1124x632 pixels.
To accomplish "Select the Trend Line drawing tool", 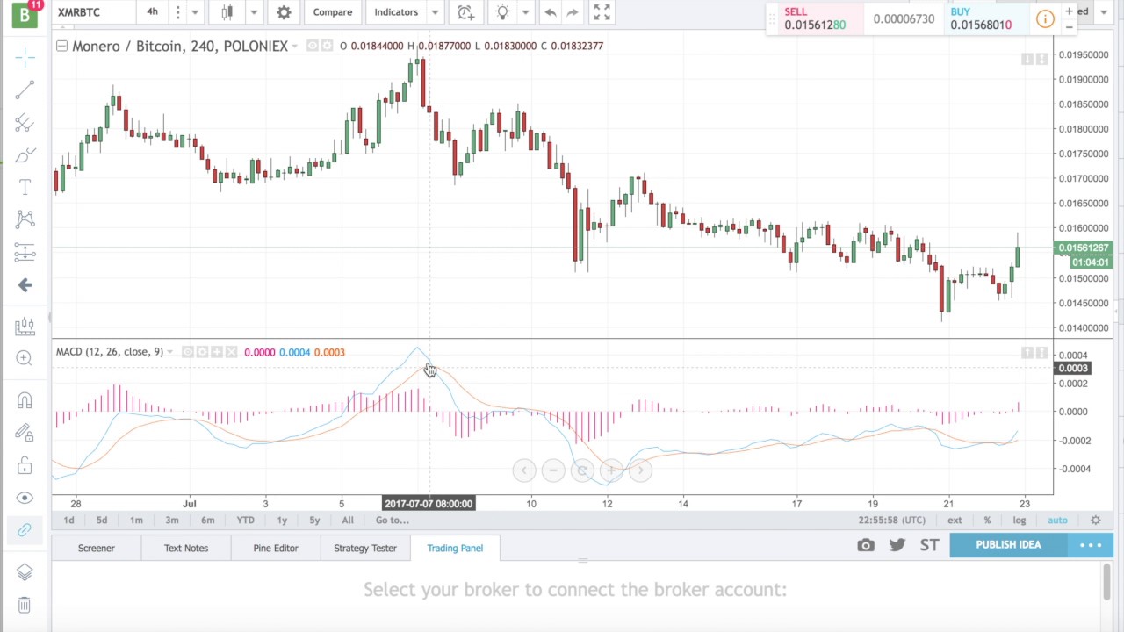I will tap(25, 90).
